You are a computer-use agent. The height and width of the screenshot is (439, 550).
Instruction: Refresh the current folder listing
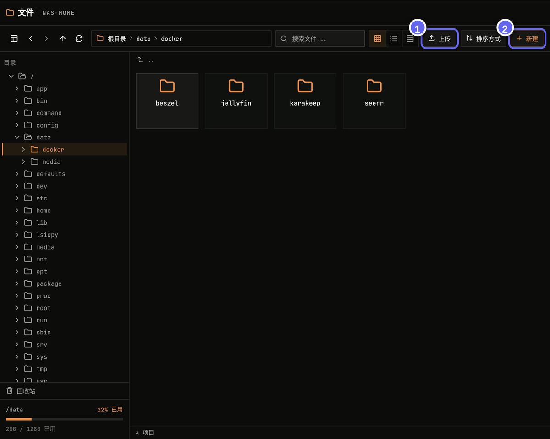click(x=79, y=39)
